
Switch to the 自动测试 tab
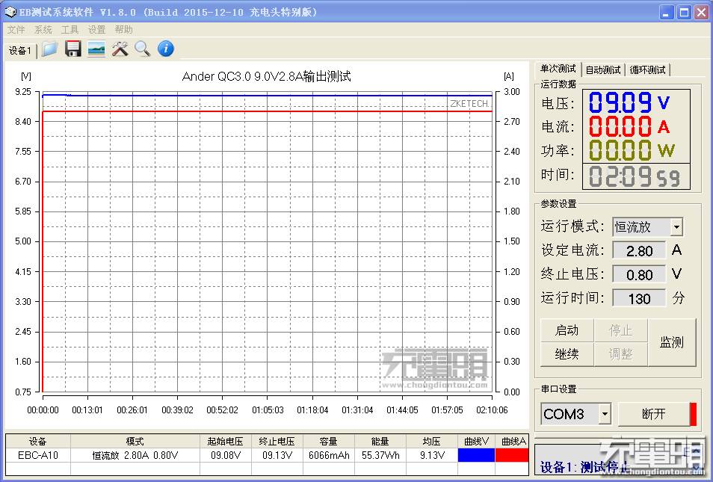coord(603,70)
